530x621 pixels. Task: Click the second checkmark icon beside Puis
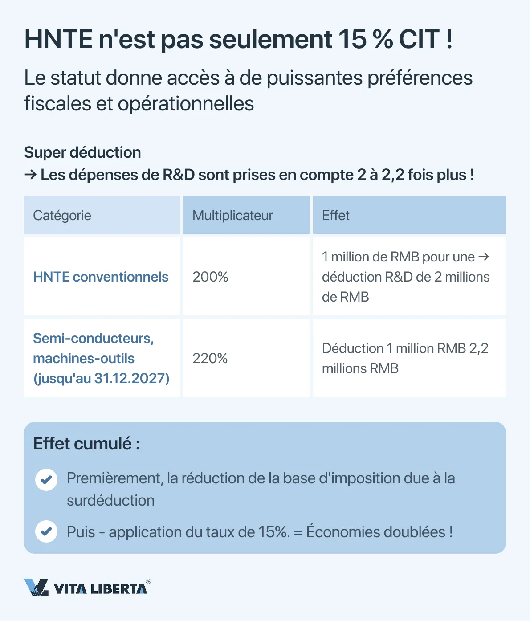pyautogui.click(x=46, y=531)
